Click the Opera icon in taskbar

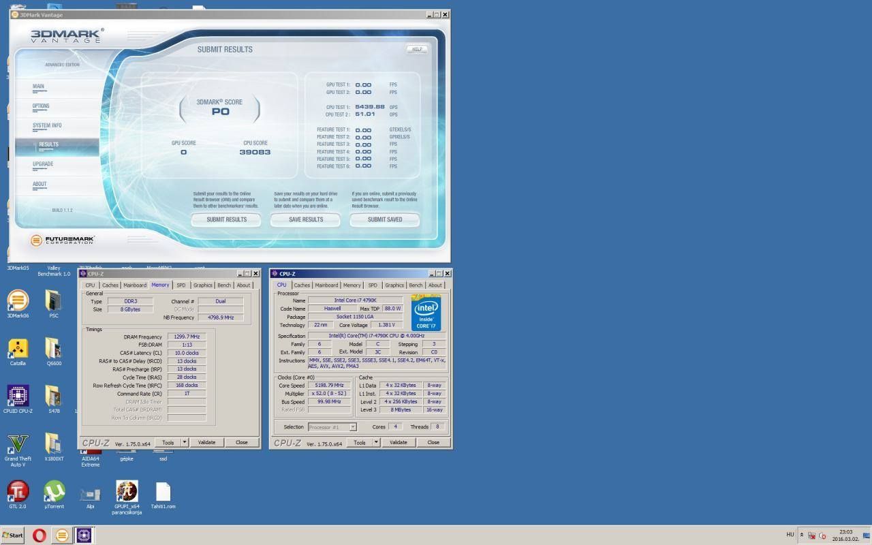coord(40,535)
